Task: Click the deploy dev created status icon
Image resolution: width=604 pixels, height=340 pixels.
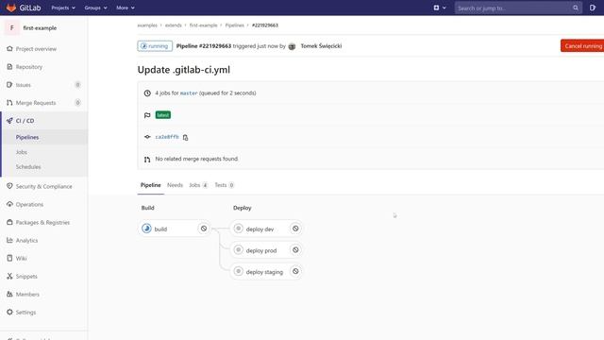Action: coord(239,229)
